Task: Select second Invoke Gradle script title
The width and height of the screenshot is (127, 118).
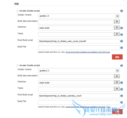Action: click(30, 65)
